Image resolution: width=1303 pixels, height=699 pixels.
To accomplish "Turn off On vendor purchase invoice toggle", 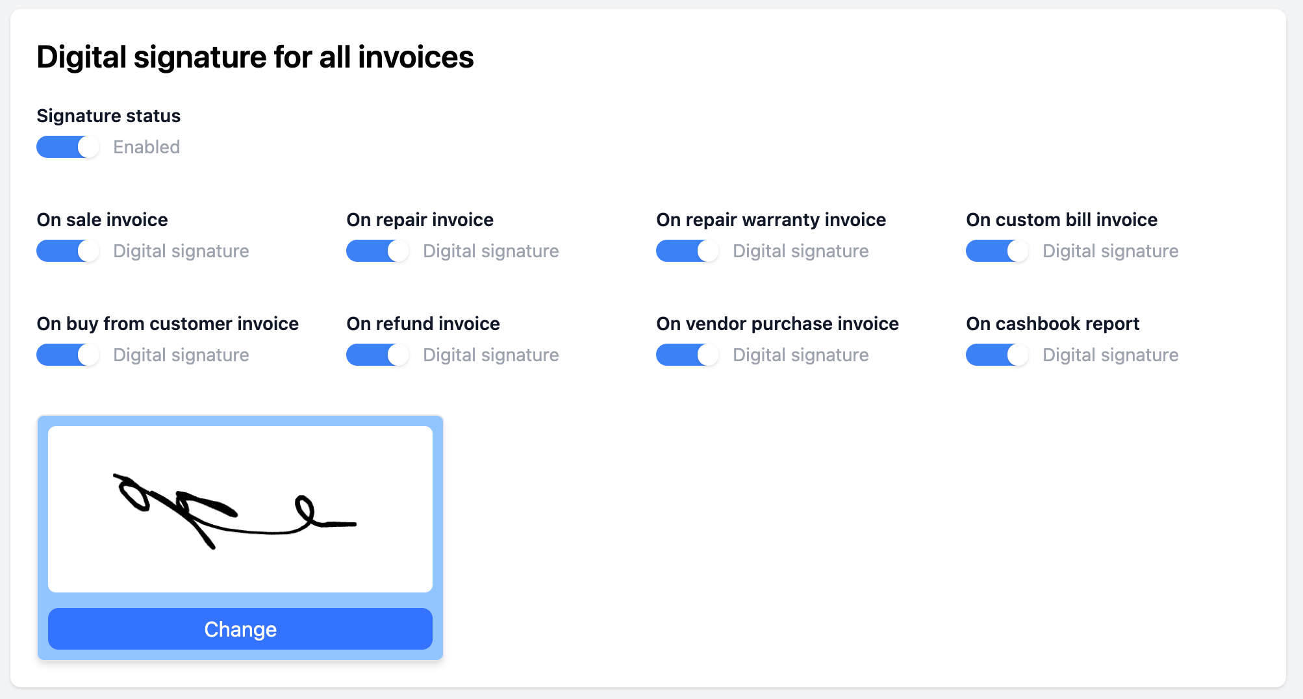I will coord(687,355).
